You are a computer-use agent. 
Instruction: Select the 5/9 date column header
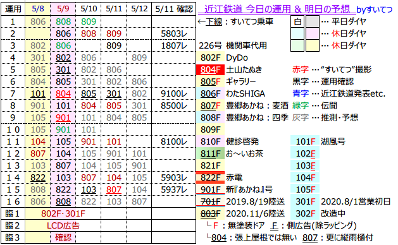click(63, 9)
